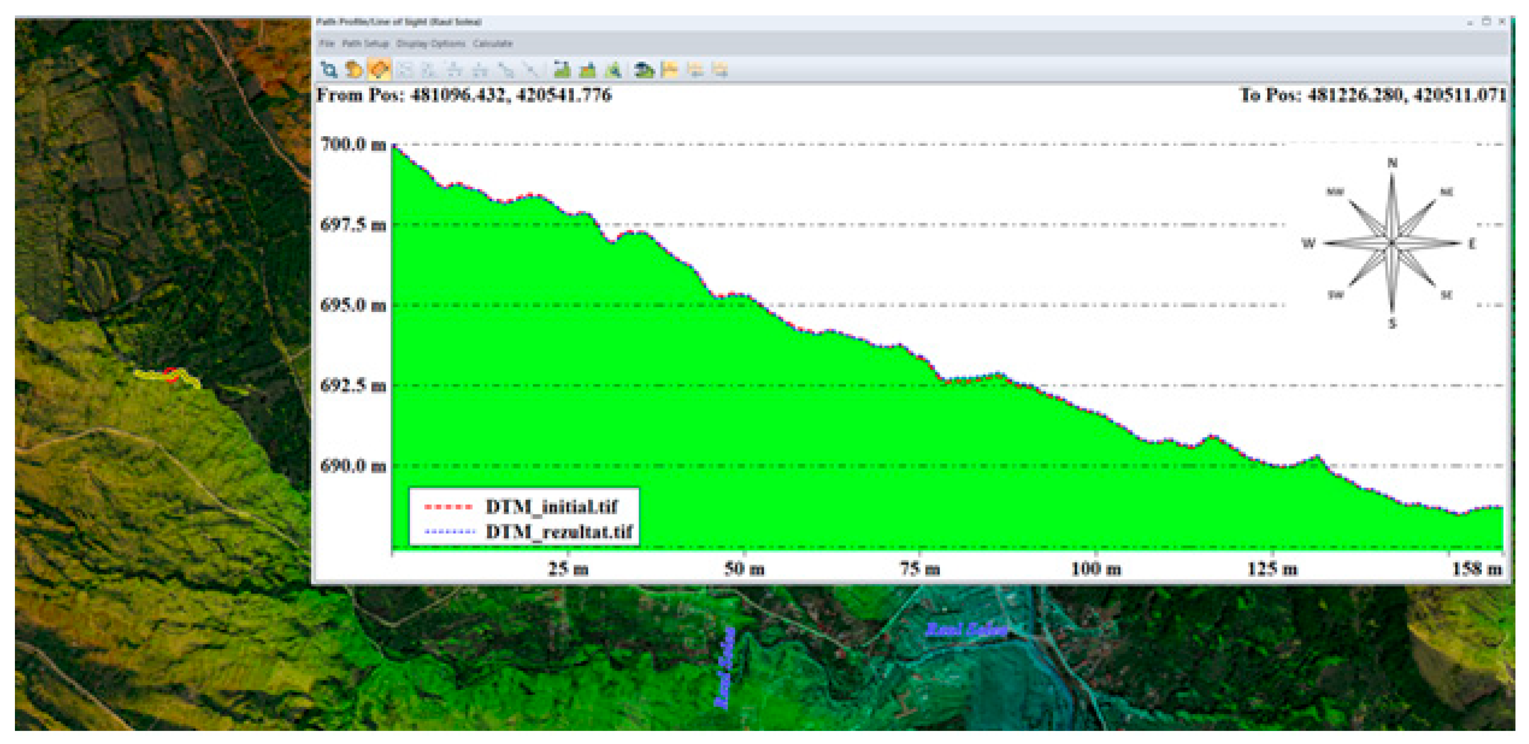
Task: Open the Calculate menu
Action: pos(492,43)
